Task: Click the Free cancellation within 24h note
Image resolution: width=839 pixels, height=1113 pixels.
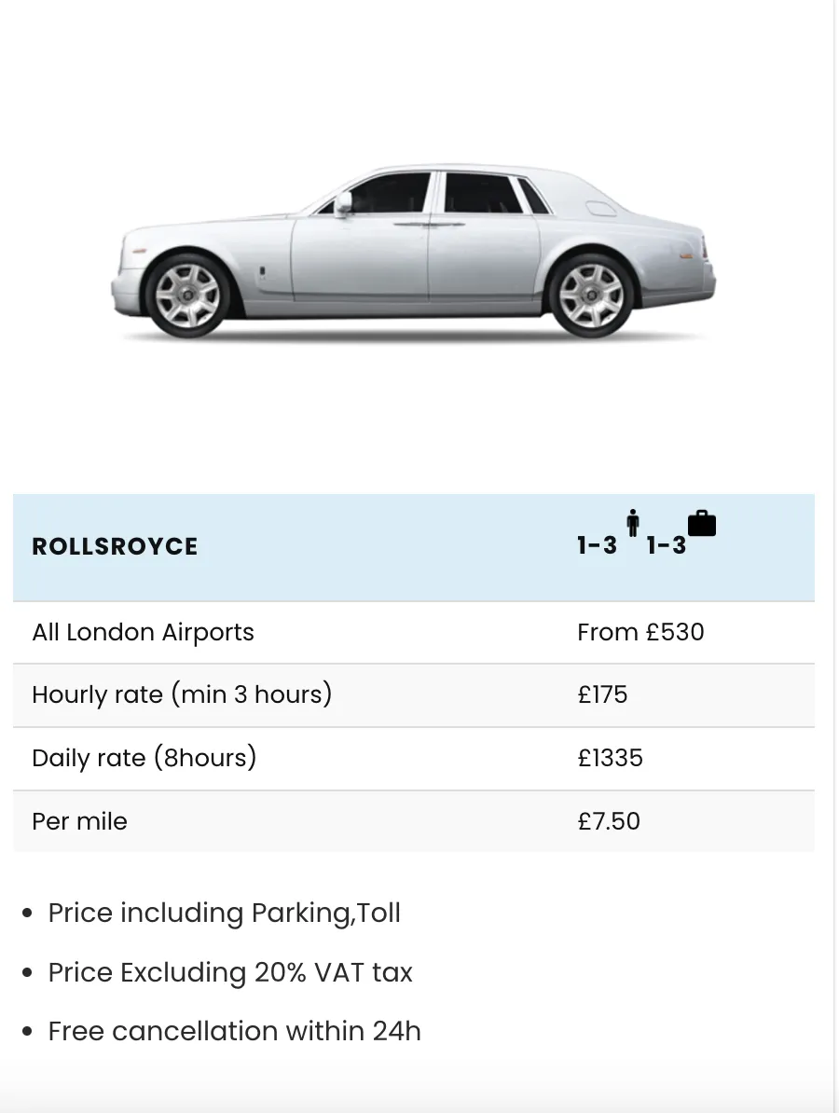Action: [234, 1031]
